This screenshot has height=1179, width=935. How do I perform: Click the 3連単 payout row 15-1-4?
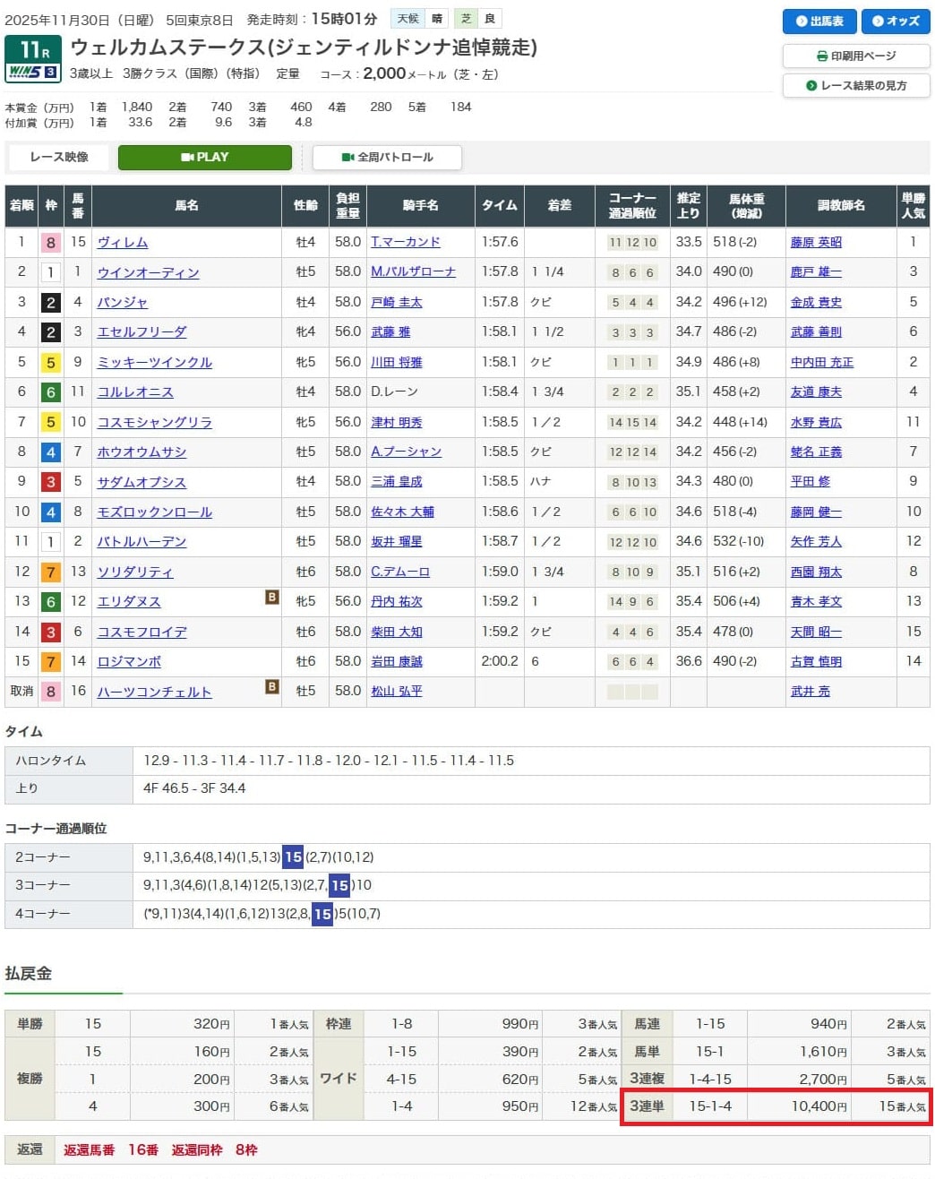point(776,1106)
